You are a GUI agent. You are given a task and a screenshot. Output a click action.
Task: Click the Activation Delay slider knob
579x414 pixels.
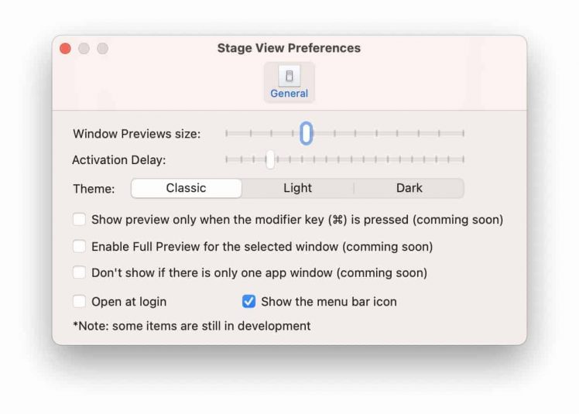[270, 160]
